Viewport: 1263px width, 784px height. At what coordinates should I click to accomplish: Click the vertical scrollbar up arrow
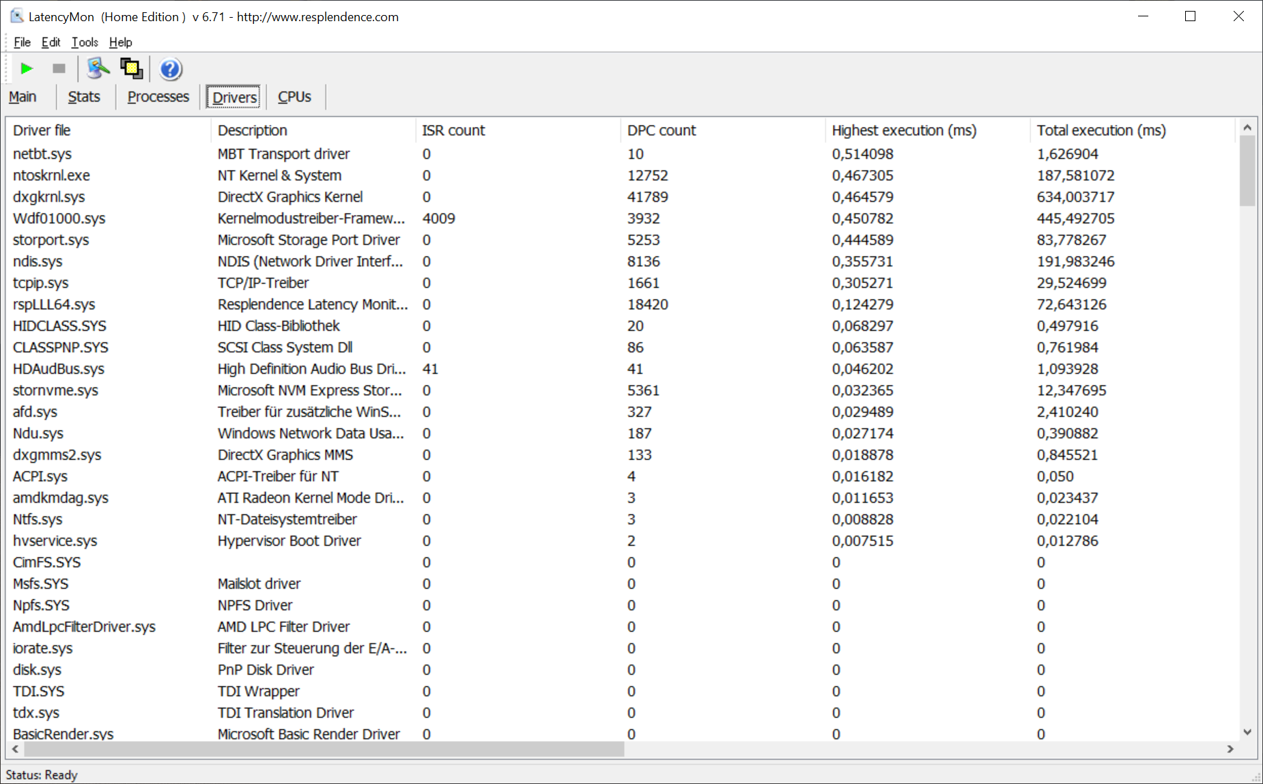tap(1247, 127)
